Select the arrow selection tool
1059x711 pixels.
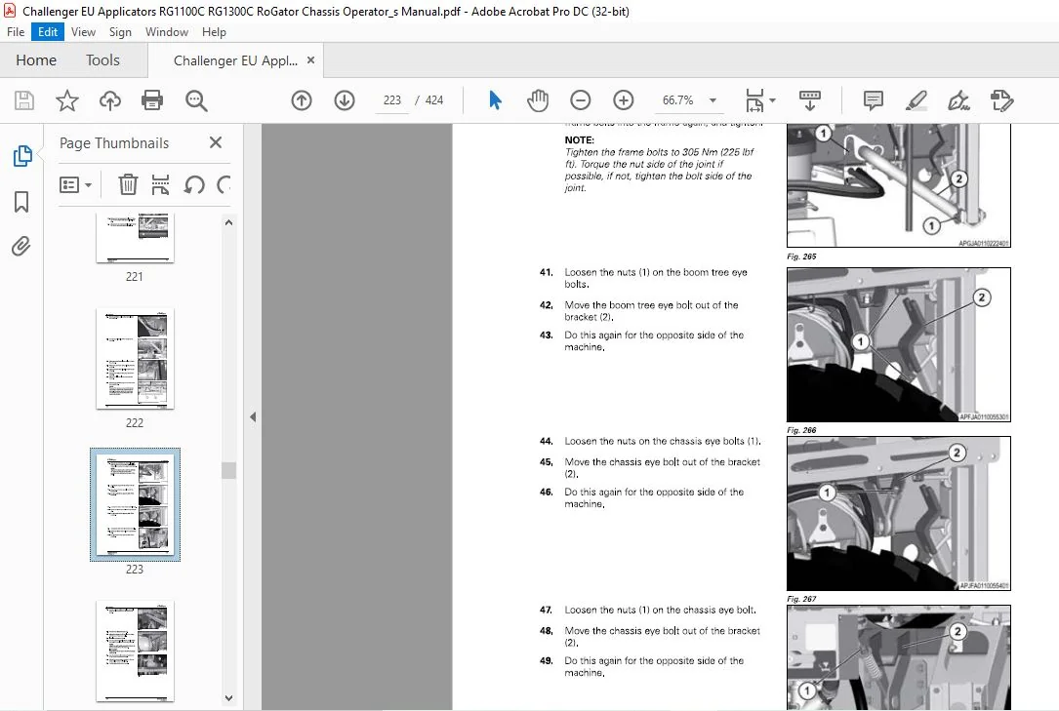[495, 100]
